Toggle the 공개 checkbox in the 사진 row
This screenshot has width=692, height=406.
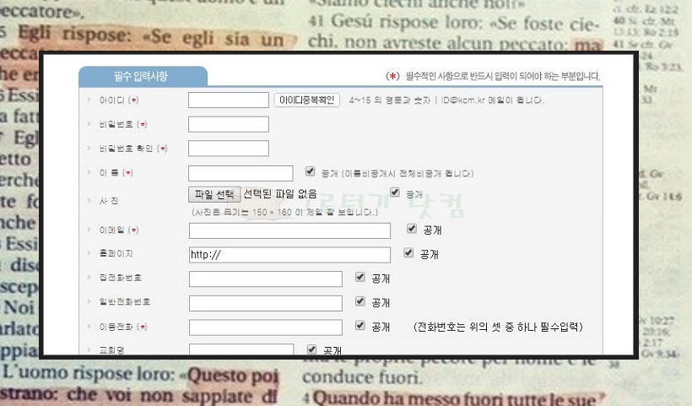(x=395, y=192)
